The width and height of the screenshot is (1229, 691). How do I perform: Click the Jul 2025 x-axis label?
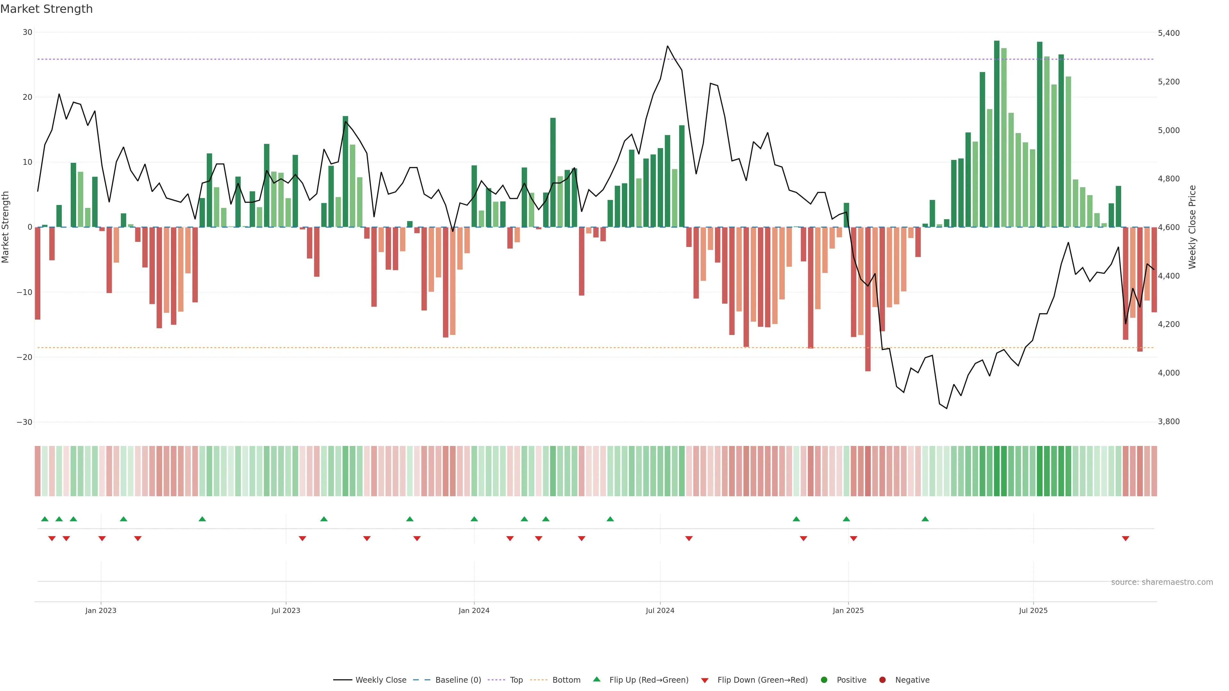click(x=1033, y=610)
